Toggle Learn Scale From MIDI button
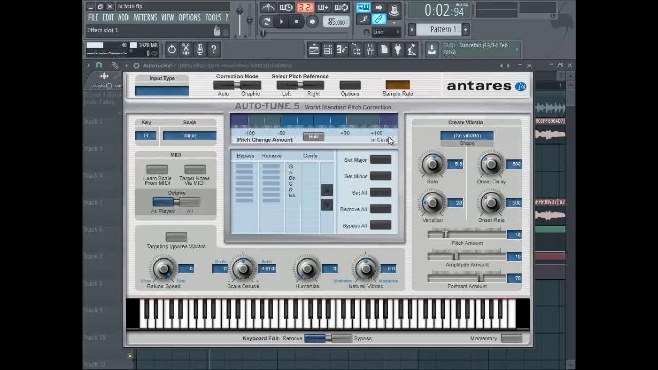 coord(157,170)
